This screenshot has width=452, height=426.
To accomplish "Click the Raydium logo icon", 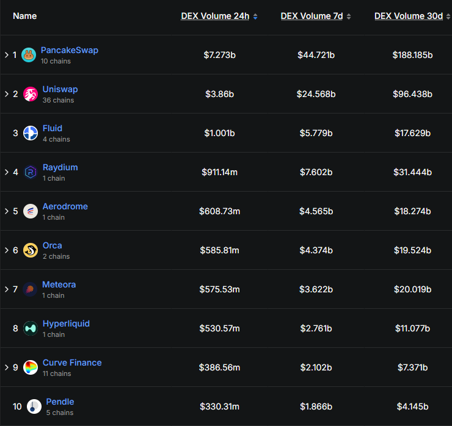I will pyautogui.click(x=31, y=172).
